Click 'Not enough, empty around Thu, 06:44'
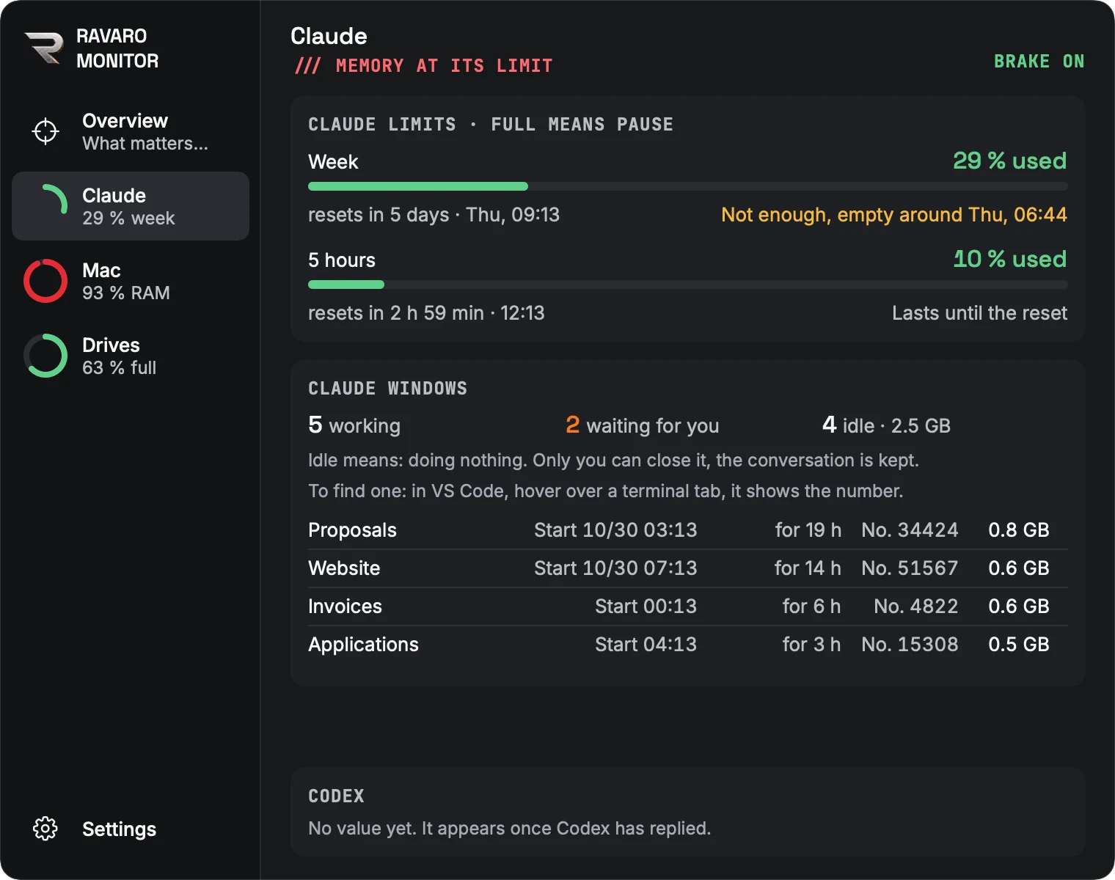1115x880 pixels. [894, 215]
